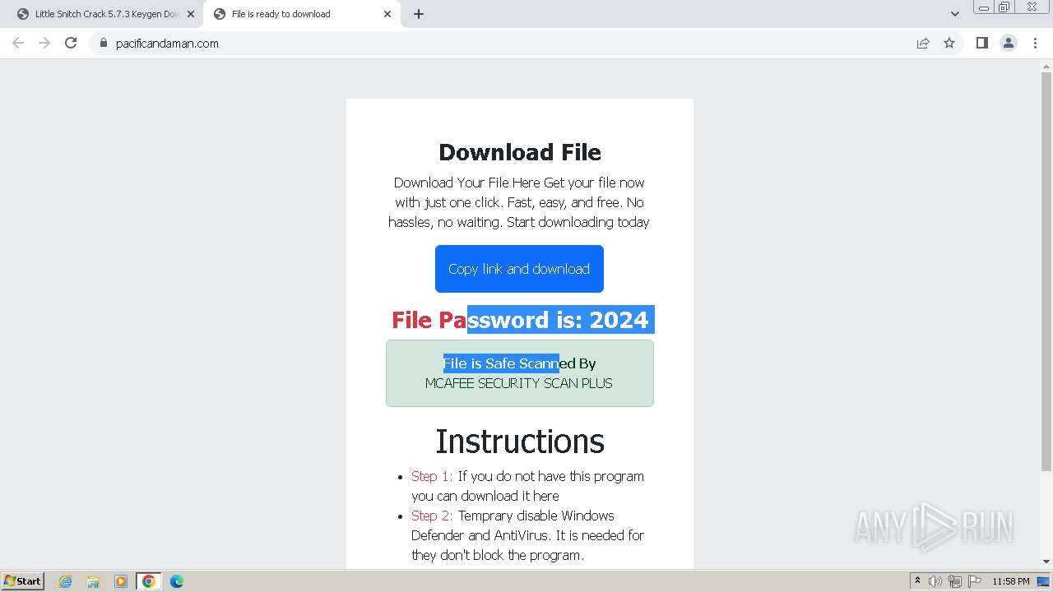Screen dimensions: 1053x592
Task: Open the Chrome three-dot menu
Action: click(1035, 44)
